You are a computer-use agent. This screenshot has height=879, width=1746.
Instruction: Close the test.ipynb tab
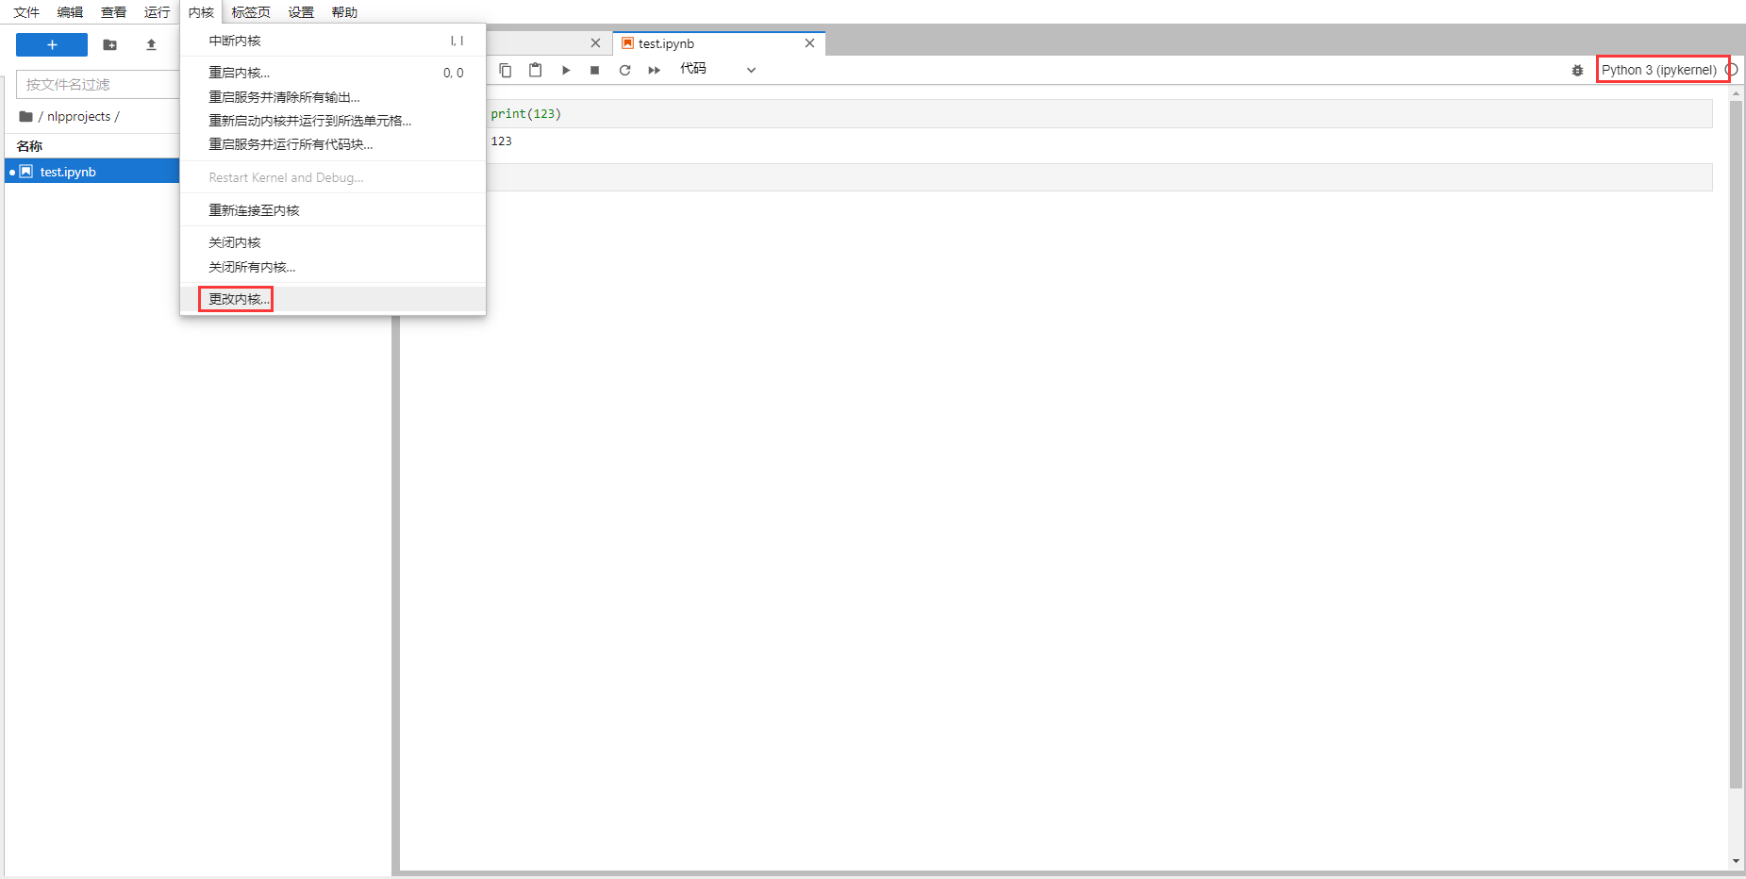click(809, 43)
